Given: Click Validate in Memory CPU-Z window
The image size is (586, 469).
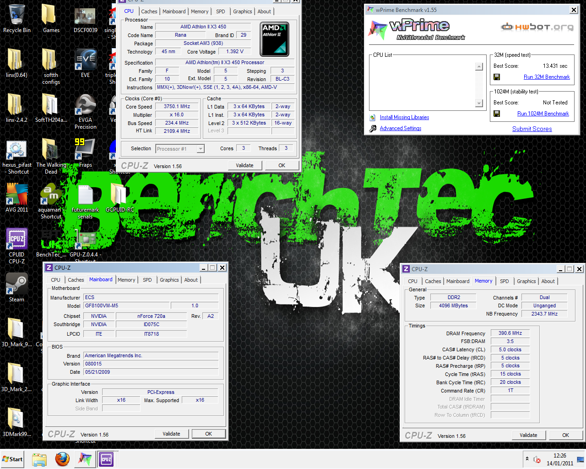Looking at the screenshot, I should coord(528,435).
